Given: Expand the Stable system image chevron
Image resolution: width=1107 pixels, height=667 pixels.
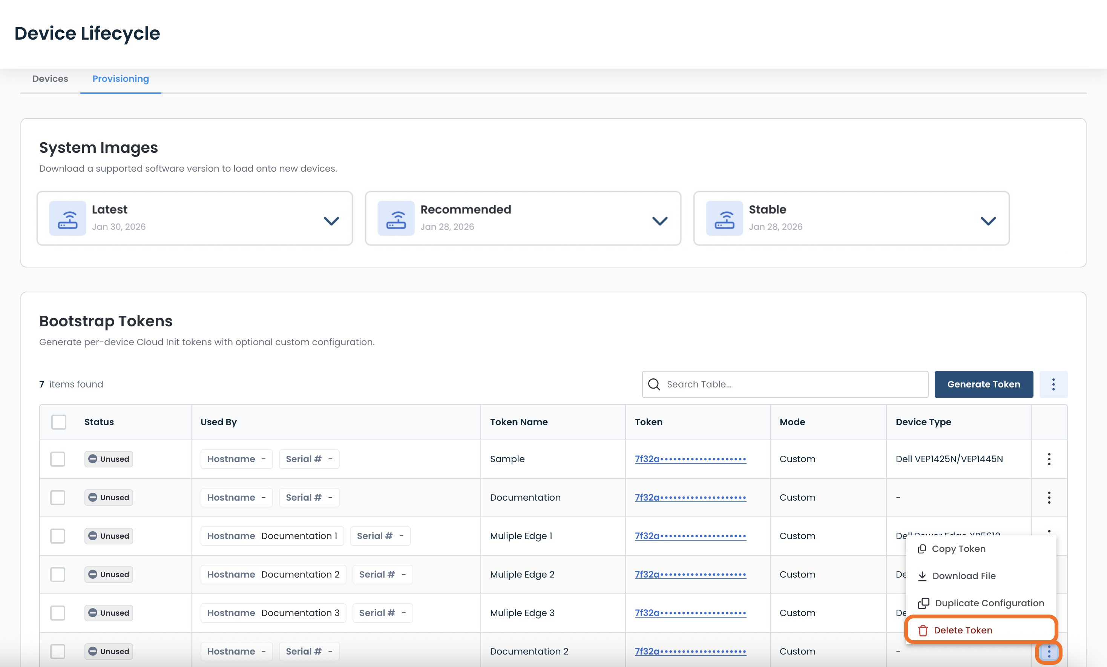Looking at the screenshot, I should [x=988, y=221].
